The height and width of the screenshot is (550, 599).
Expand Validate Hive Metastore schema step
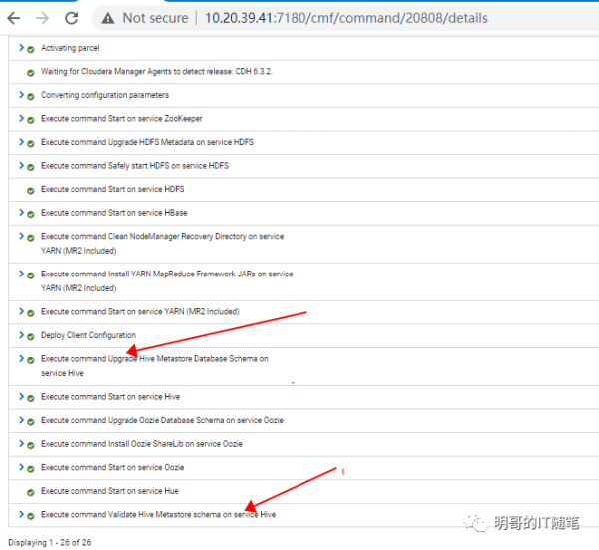point(21,514)
